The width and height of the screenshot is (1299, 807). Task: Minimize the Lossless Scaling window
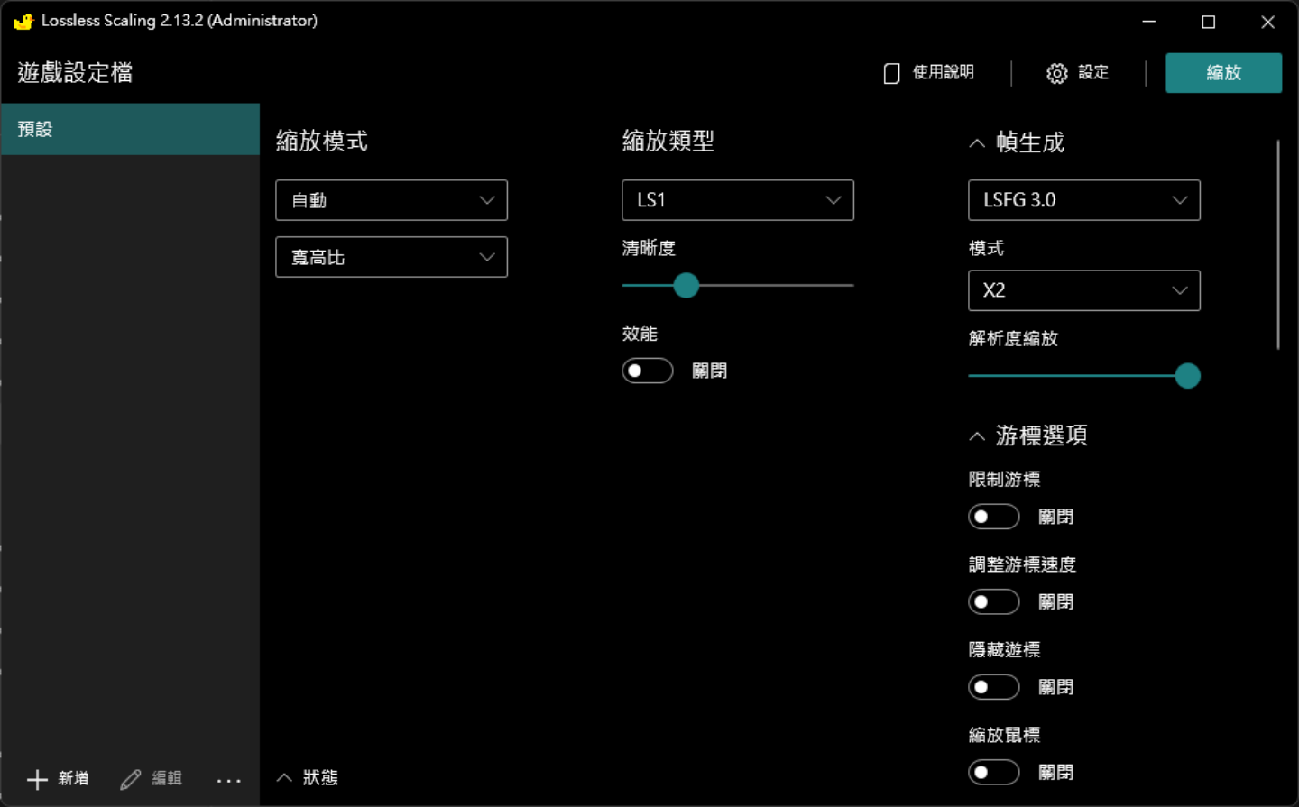click(1149, 22)
